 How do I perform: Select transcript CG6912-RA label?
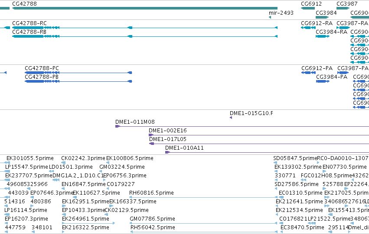click(x=317, y=23)
